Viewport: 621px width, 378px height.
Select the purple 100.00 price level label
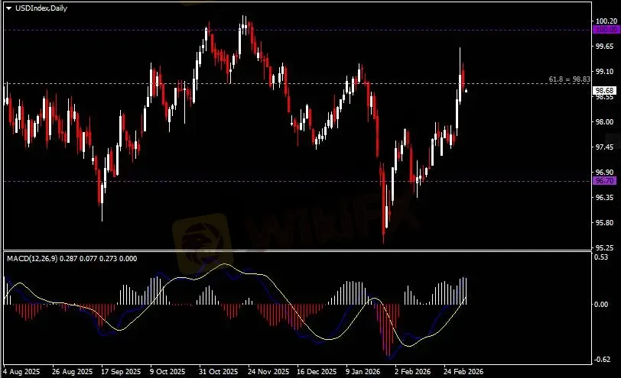pos(606,30)
